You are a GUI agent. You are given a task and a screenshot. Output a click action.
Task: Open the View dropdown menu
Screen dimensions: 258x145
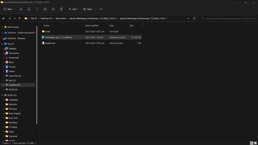(88, 9)
